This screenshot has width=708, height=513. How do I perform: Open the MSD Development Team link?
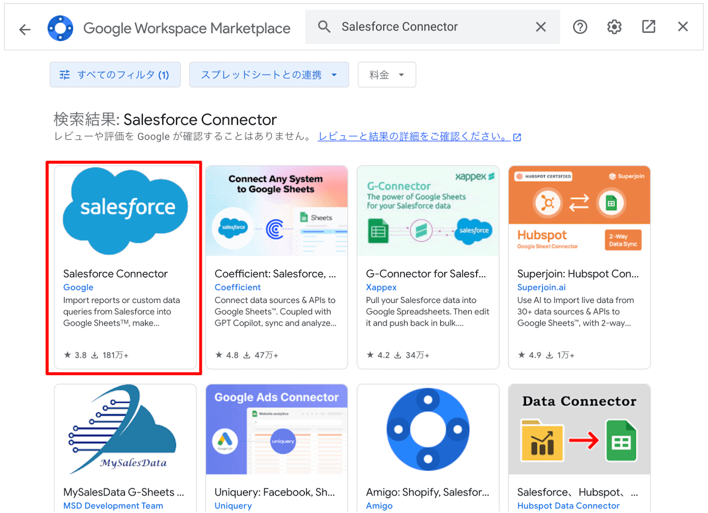click(x=113, y=505)
